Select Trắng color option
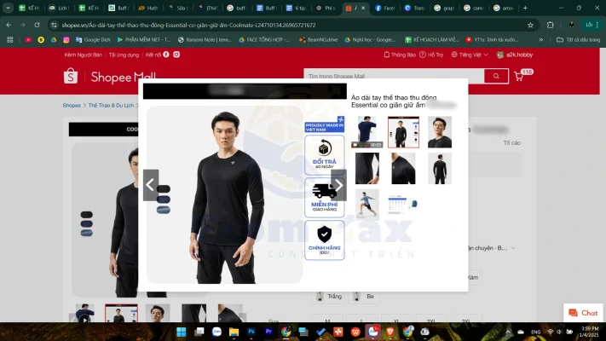Viewport: 606px width, 341px height. (x=329, y=296)
